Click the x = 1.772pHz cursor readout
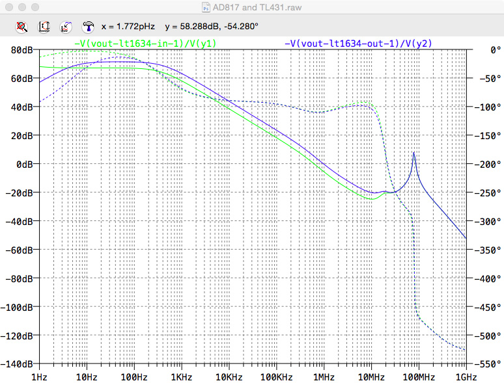 tap(128, 26)
